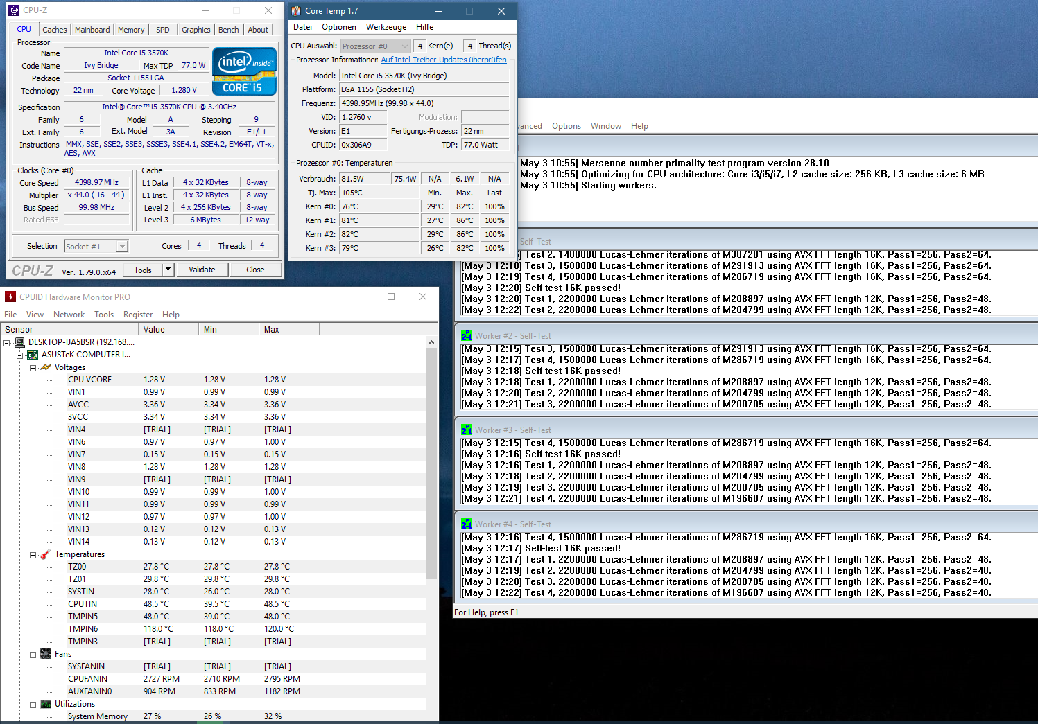Viewport: 1038px width, 724px height.
Task: Collapse the DESKTOP-IJA5BSR tree node
Action: 7,342
